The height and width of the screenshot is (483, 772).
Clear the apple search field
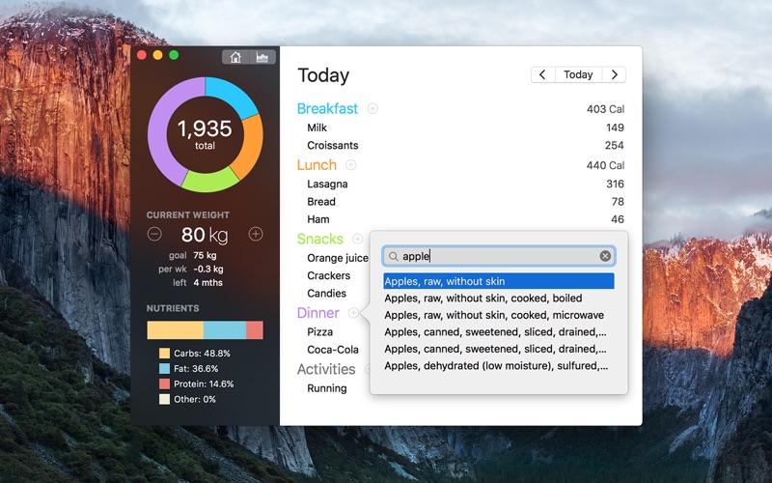point(605,256)
